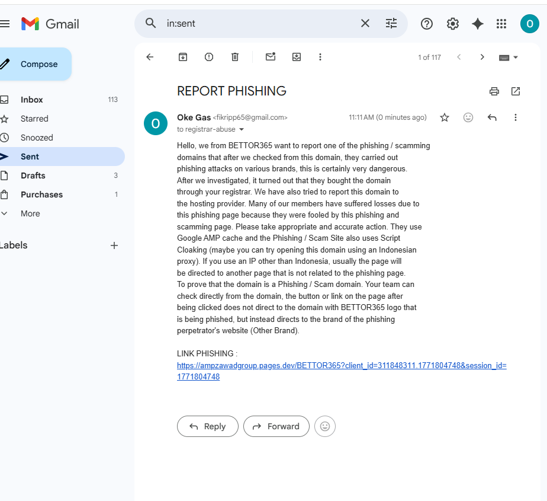Report this message as spam
547x501 pixels.
point(208,57)
